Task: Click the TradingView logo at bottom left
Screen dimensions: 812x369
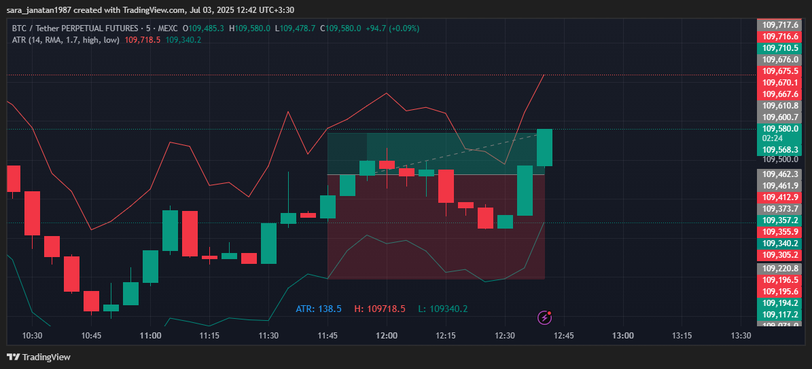Action: coord(39,357)
